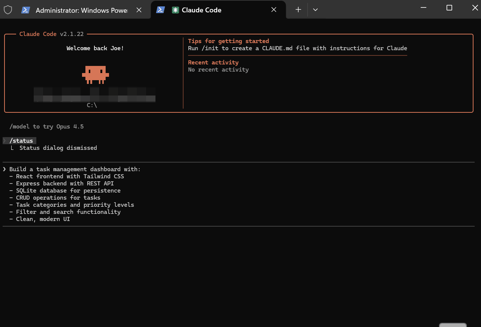The image size is (481, 327).
Task: Click the highlighted /status command line
Action: [21, 141]
